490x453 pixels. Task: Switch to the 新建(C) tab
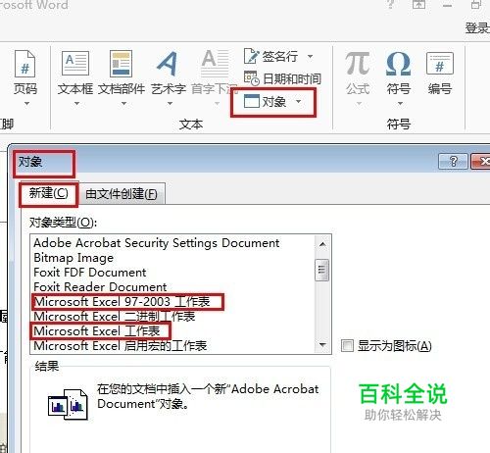point(49,193)
